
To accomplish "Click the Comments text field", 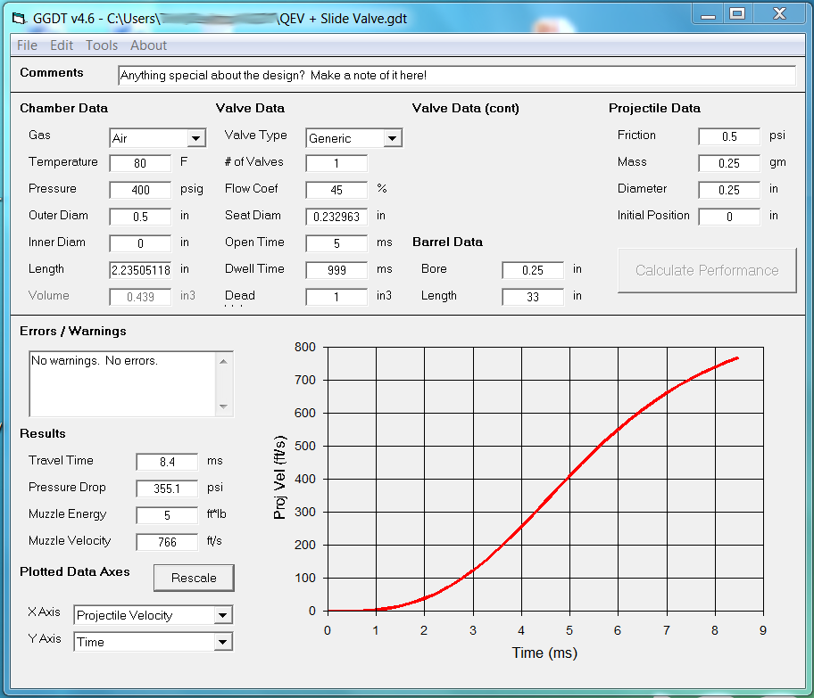I will (456, 76).
